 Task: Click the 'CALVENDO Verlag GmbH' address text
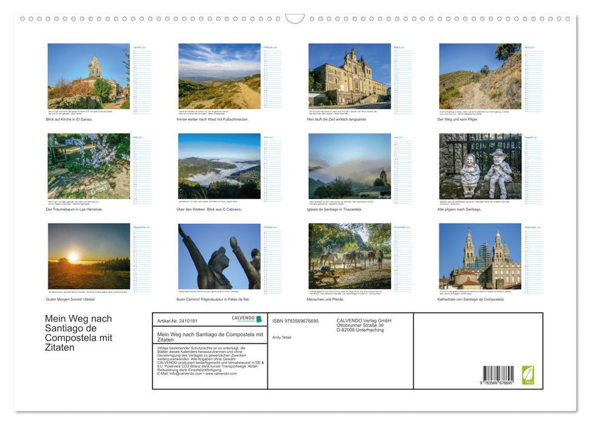pos(364,325)
